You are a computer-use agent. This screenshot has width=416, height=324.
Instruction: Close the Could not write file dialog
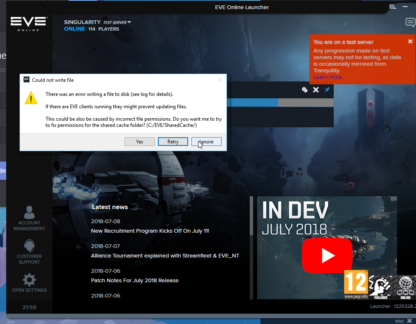coord(220,80)
